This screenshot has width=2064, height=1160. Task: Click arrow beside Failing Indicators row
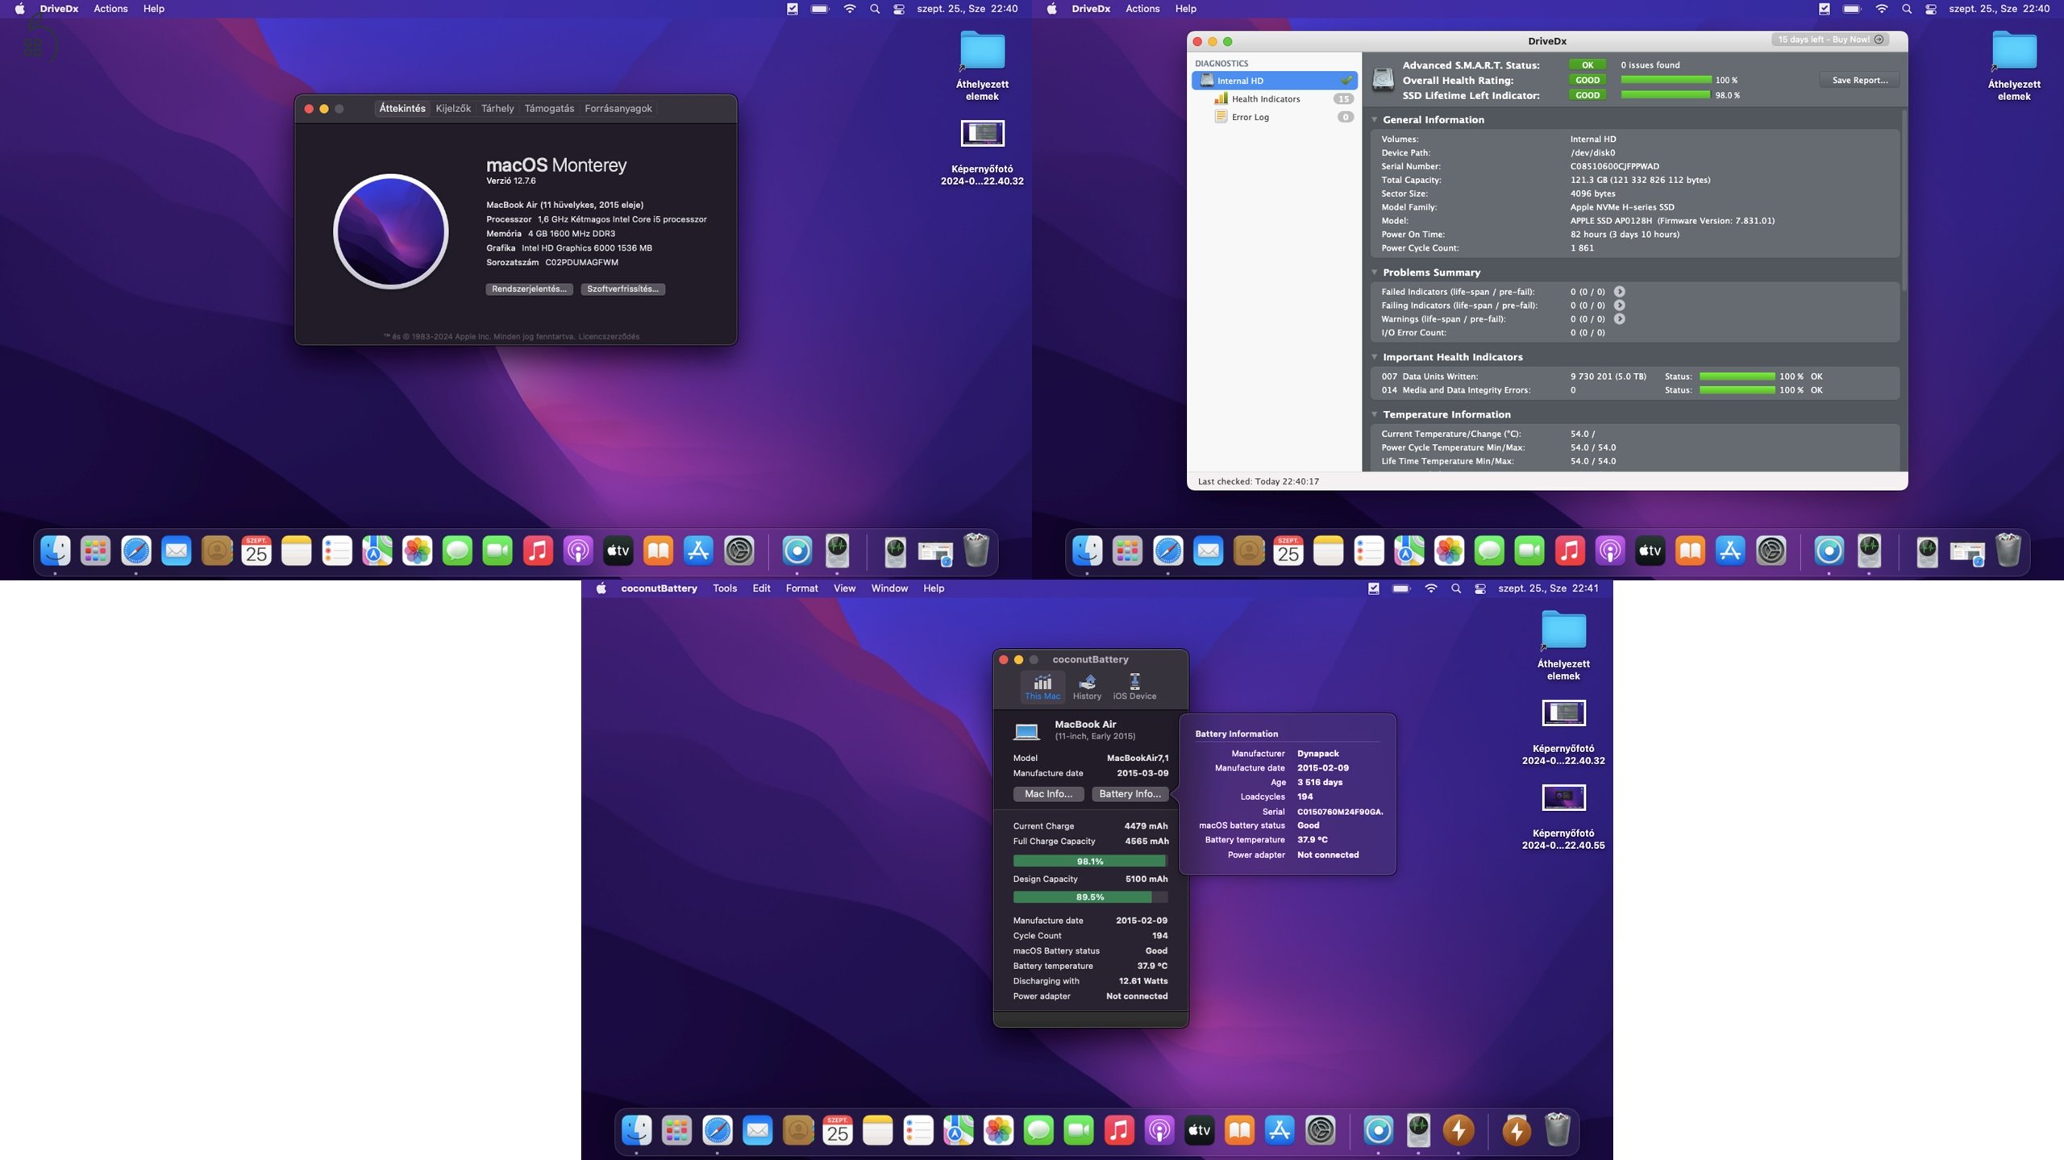coord(1619,306)
